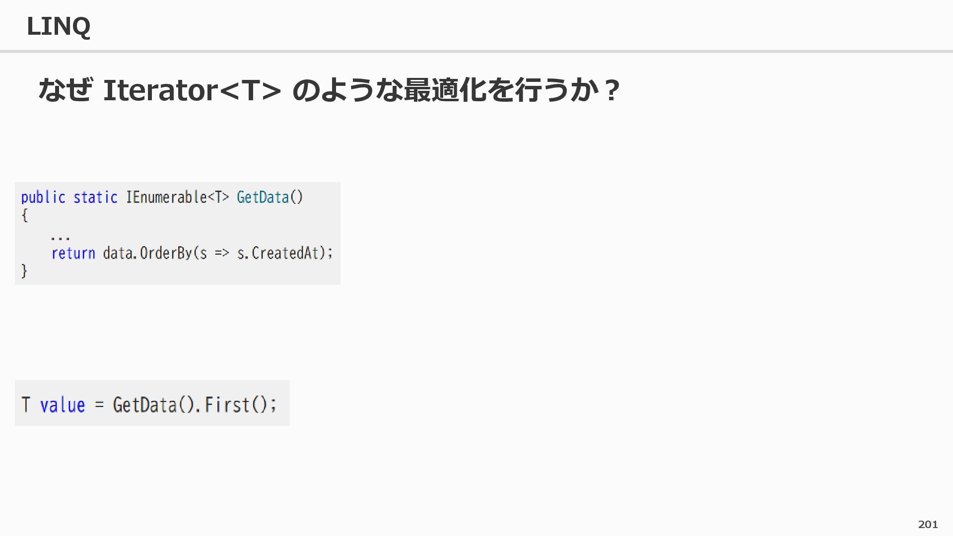The width and height of the screenshot is (953, 536).
Task: Select the word "public" in the code
Action: 43,198
